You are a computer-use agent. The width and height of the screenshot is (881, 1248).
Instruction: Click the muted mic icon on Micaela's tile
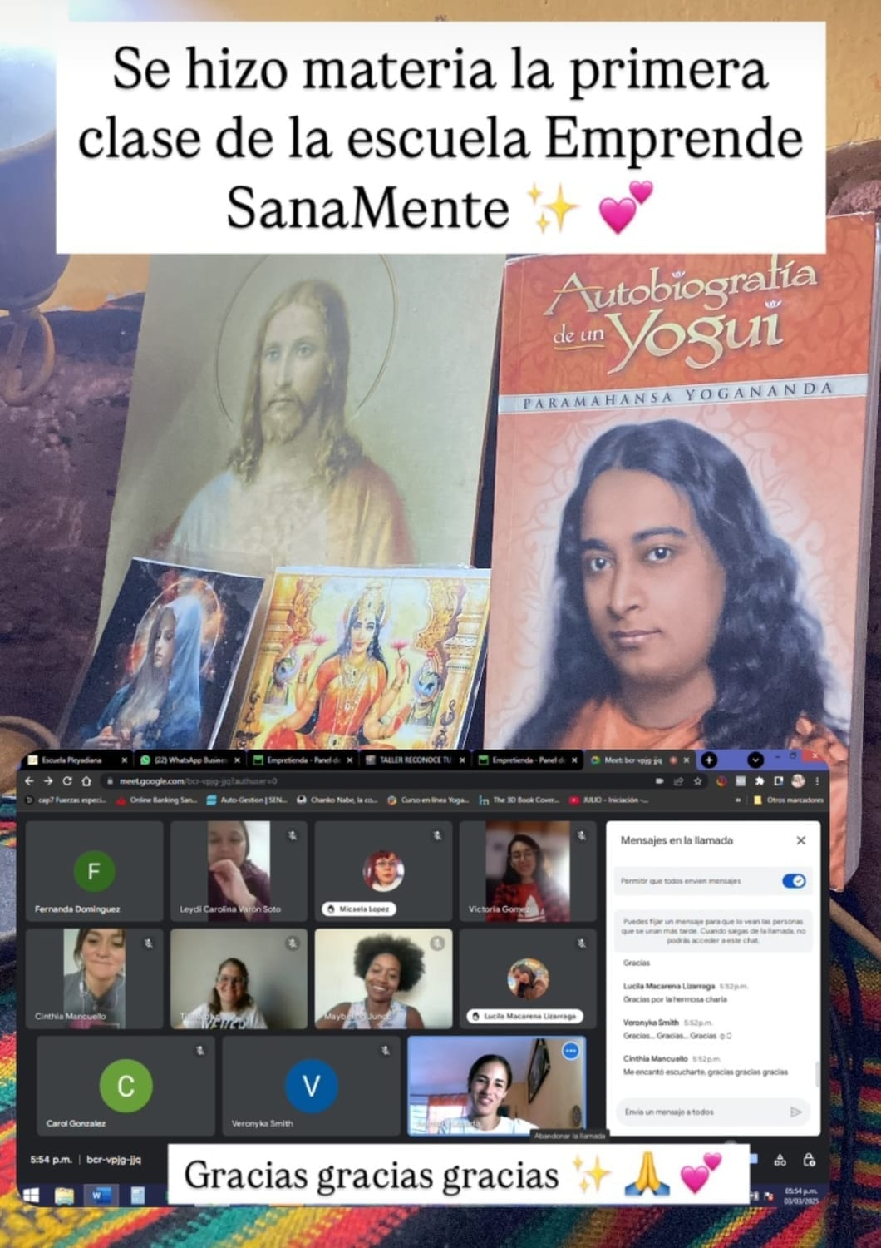(x=437, y=836)
